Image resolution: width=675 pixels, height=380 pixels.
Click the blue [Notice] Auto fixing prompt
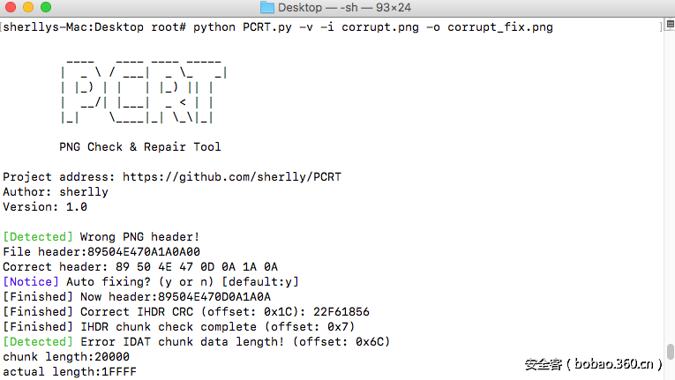32,281
